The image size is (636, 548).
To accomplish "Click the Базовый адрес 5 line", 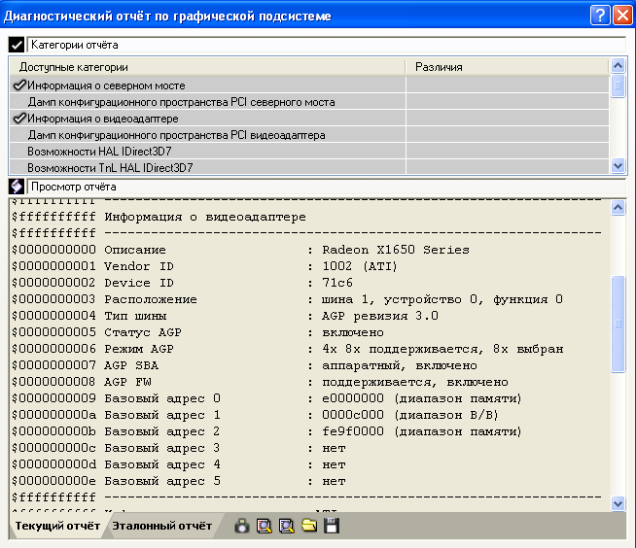I will pos(179,481).
